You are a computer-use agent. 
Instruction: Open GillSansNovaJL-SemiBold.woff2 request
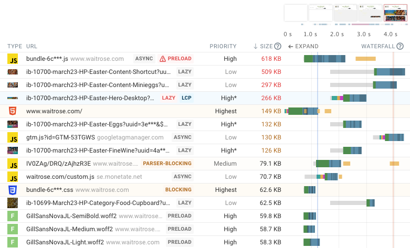point(71,216)
